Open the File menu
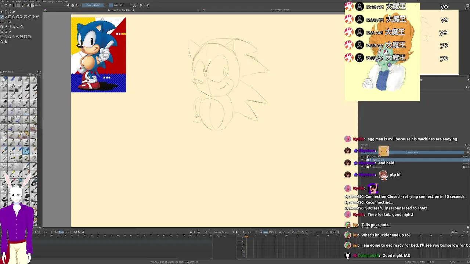The height and width of the screenshot is (264, 470). (x=2, y=1)
